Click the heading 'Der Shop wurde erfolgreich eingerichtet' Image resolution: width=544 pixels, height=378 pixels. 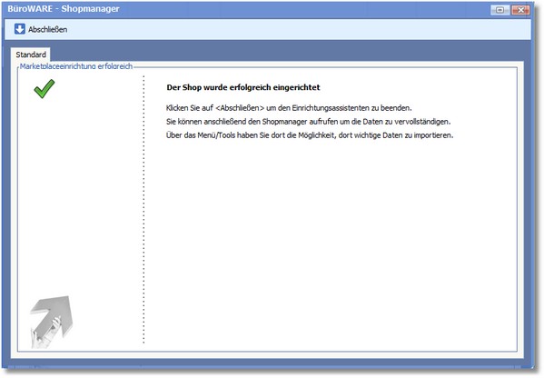coord(243,87)
